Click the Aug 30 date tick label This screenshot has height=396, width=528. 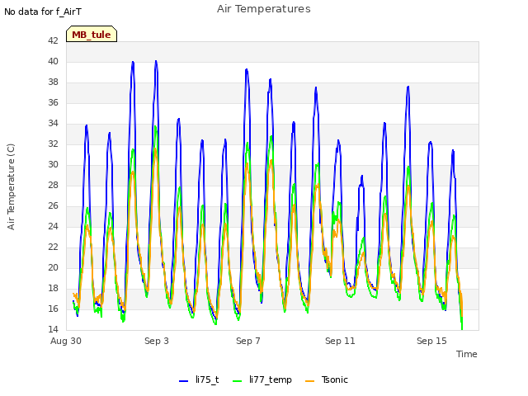point(66,341)
